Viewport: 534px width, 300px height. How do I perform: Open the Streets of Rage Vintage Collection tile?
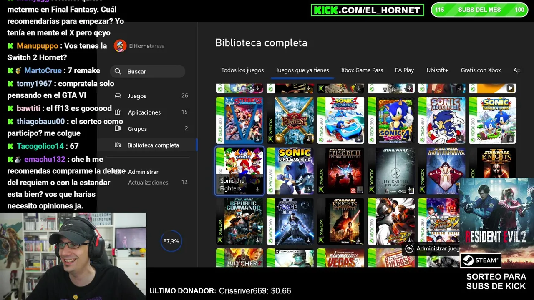[x=239, y=120]
